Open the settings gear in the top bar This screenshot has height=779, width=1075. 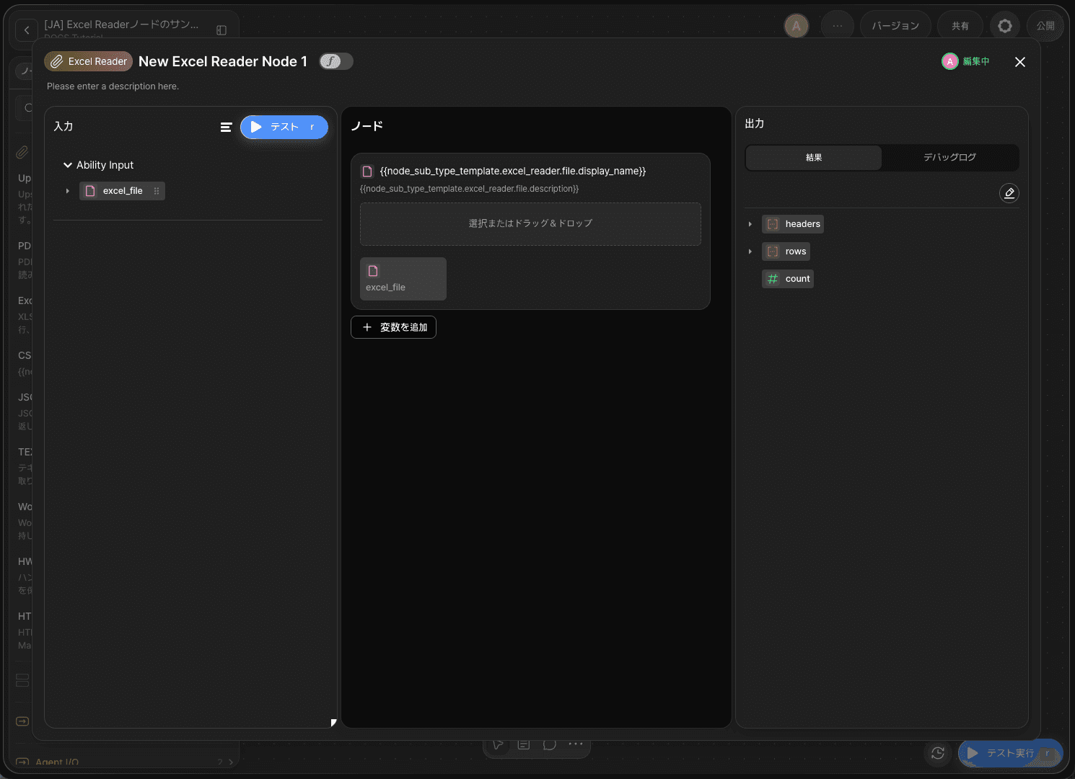(x=1005, y=26)
